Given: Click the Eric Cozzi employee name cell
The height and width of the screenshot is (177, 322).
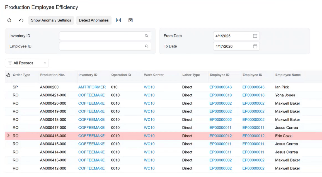Looking at the screenshot, I should click(x=284, y=136).
